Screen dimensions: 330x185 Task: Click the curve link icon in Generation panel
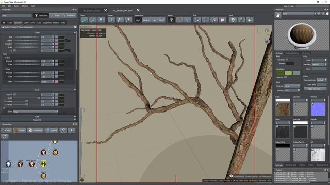[x=63, y=130]
